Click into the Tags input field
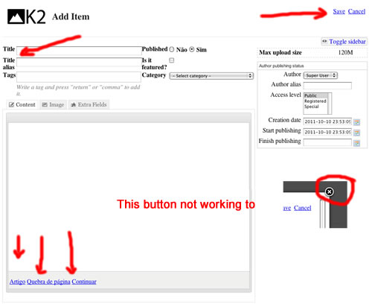This screenshot has width=372, height=304. click(x=79, y=77)
